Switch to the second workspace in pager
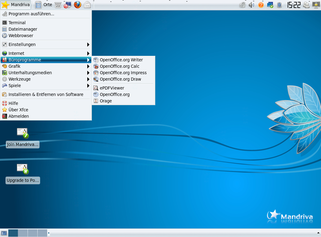The width and height of the screenshot is (321, 237). coord(23,233)
